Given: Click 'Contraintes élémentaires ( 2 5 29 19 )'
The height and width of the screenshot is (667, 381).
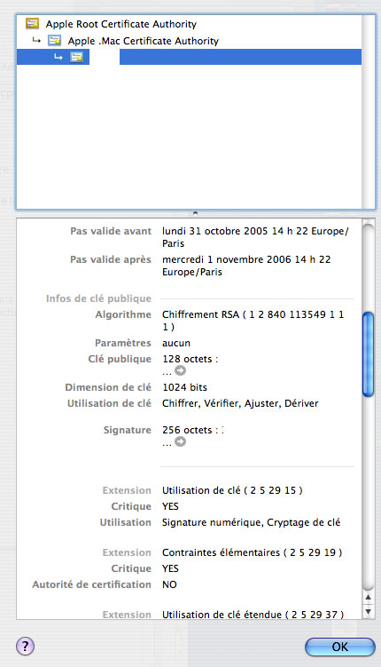Looking at the screenshot, I should point(252,552).
